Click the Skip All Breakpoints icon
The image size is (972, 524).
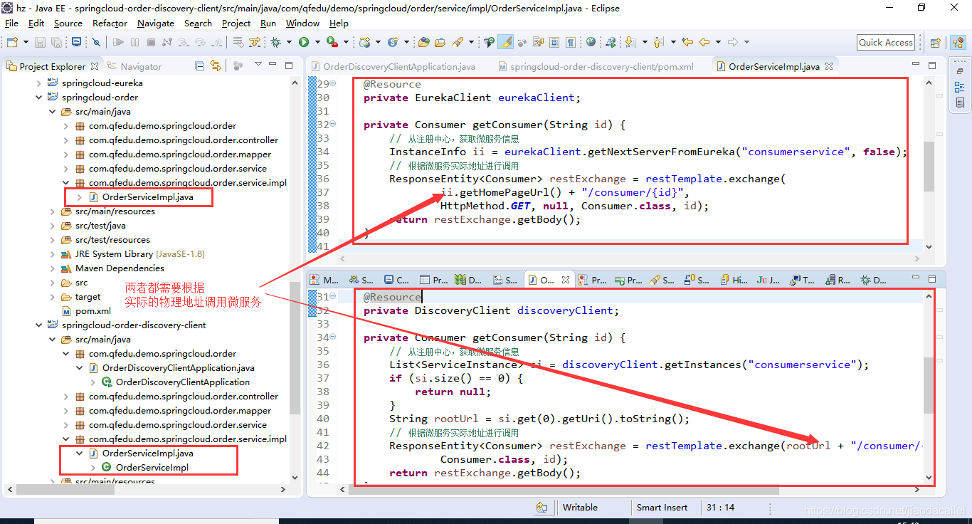[96, 42]
